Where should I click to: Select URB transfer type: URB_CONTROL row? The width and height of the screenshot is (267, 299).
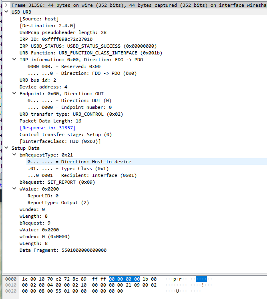click(x=71, y=114)
